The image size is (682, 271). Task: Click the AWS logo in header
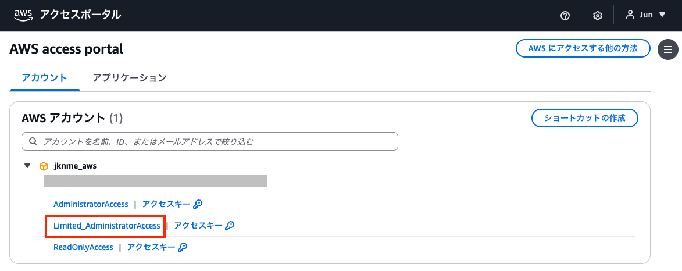[x=23, y=15]
